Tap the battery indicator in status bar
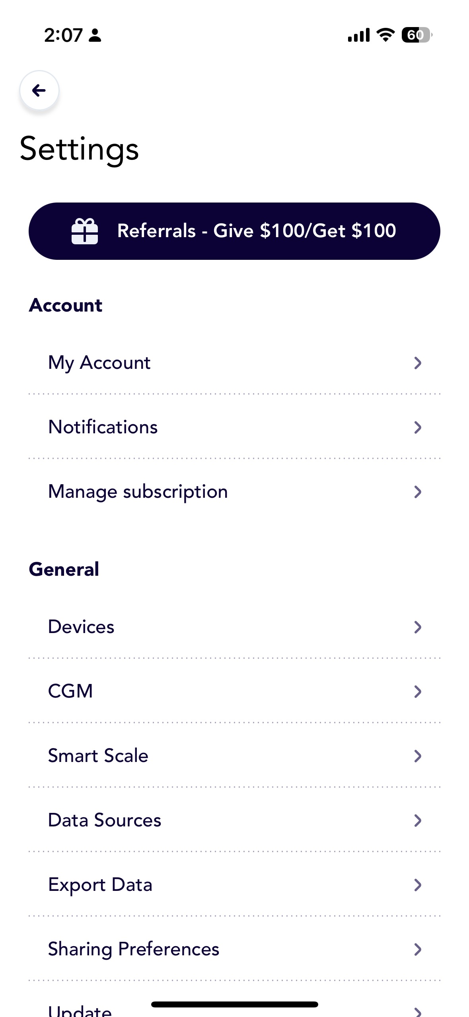 [417, 35]
